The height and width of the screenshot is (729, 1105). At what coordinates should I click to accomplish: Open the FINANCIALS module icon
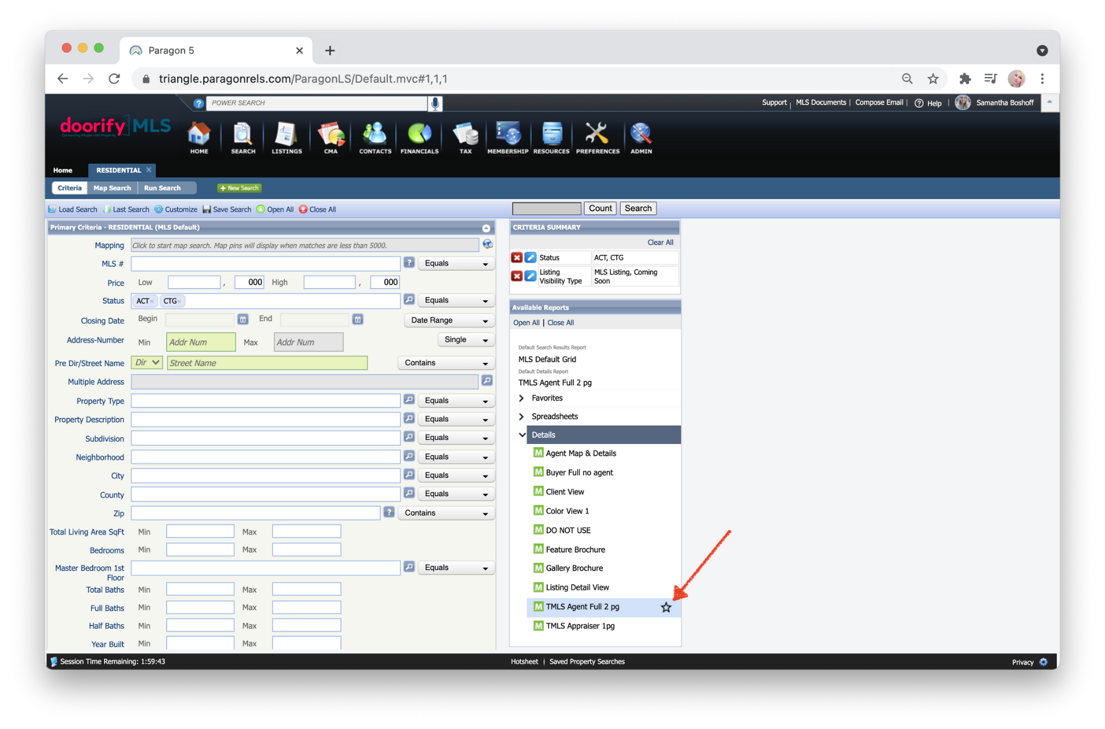tap(419, 138)
